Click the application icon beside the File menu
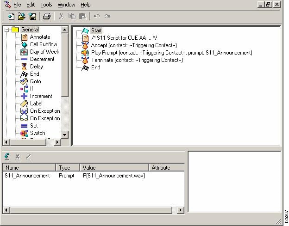Screen dimensions: 289x226 7,5
